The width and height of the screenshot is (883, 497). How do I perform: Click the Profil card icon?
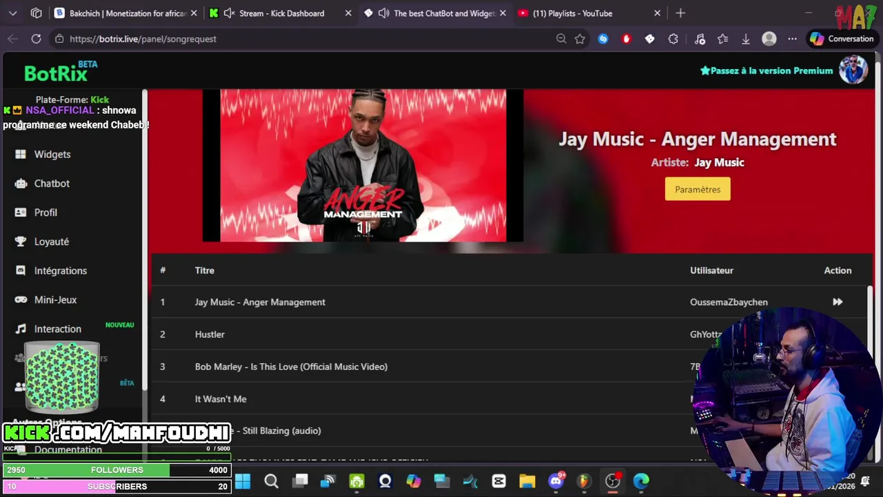coord(21,213)
